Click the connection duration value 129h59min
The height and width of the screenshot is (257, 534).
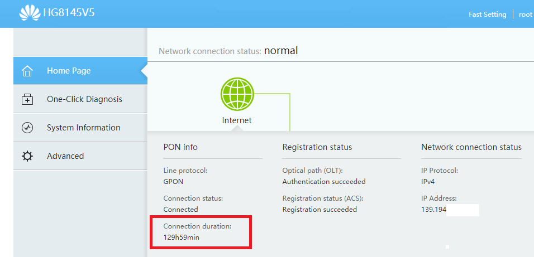pos(181,237)
